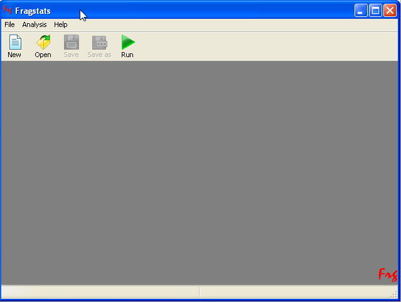The width and height of the screenshot is (401, 302).
Task: Click the New document toolbar icon
Action: (15, 42)
